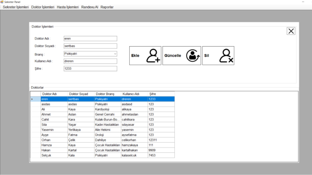This screenshot has height=175, width=312.
Task: Sort by Kullanıcı Adı column header
Action: [134, 94]
